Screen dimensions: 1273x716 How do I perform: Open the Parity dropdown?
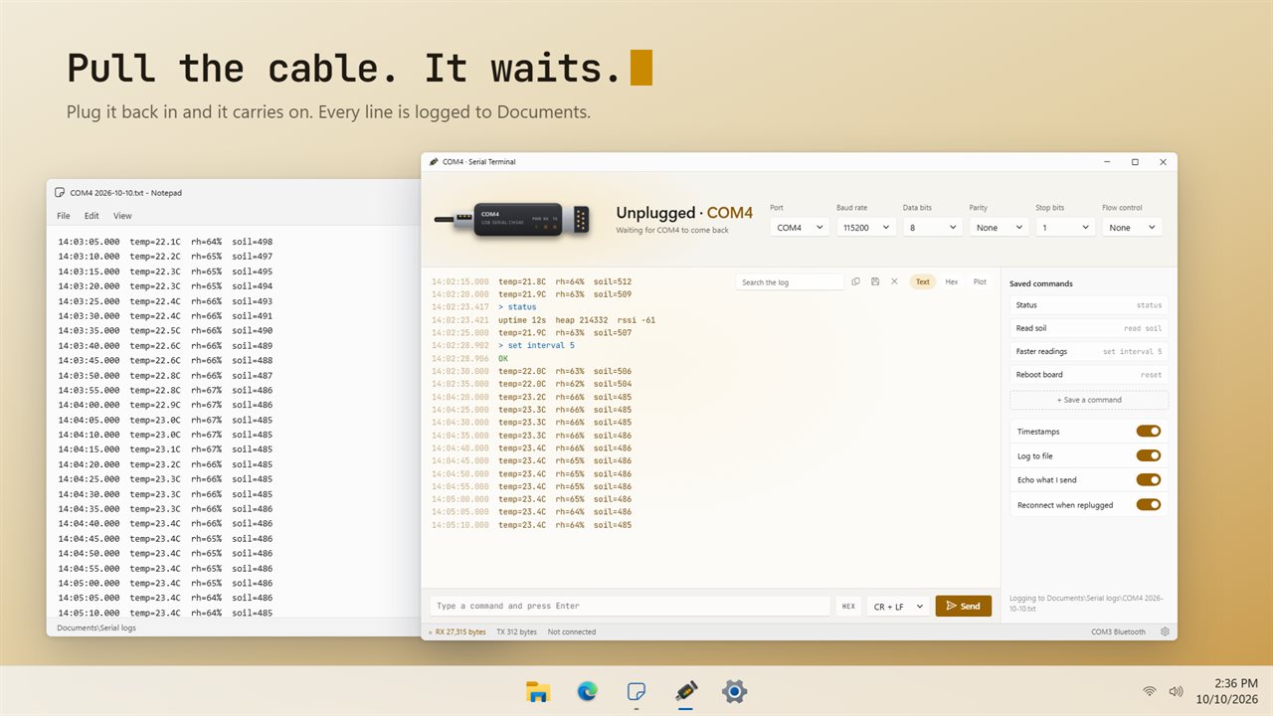point(999,228)
